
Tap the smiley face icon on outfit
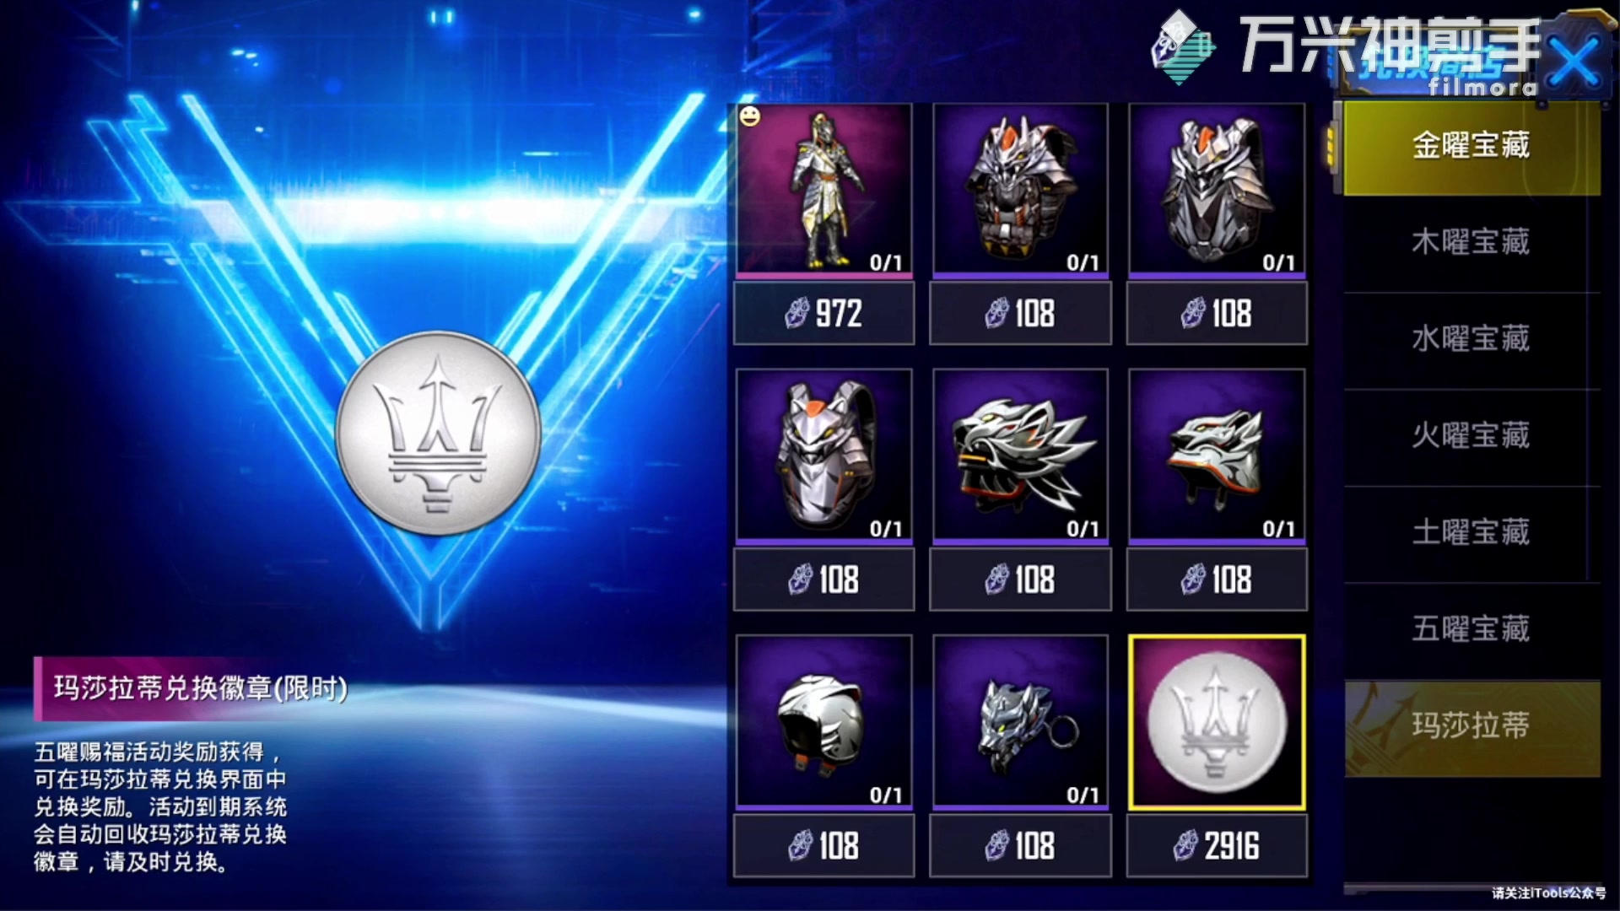749,116
